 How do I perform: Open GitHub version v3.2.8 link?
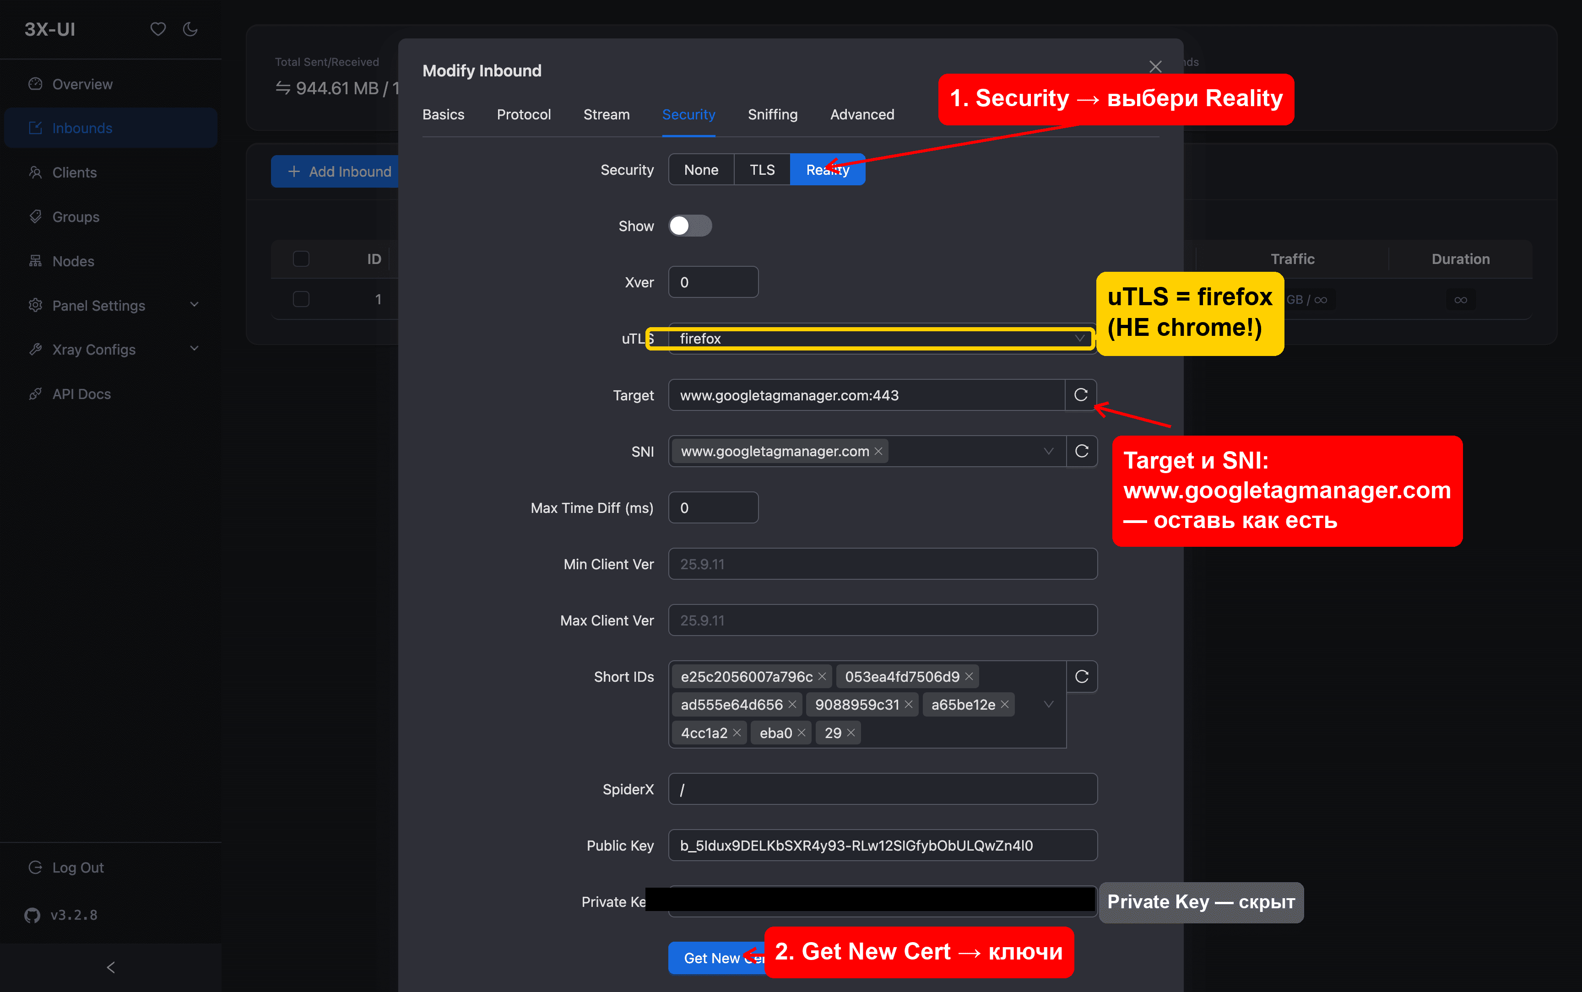click(61, 915)
